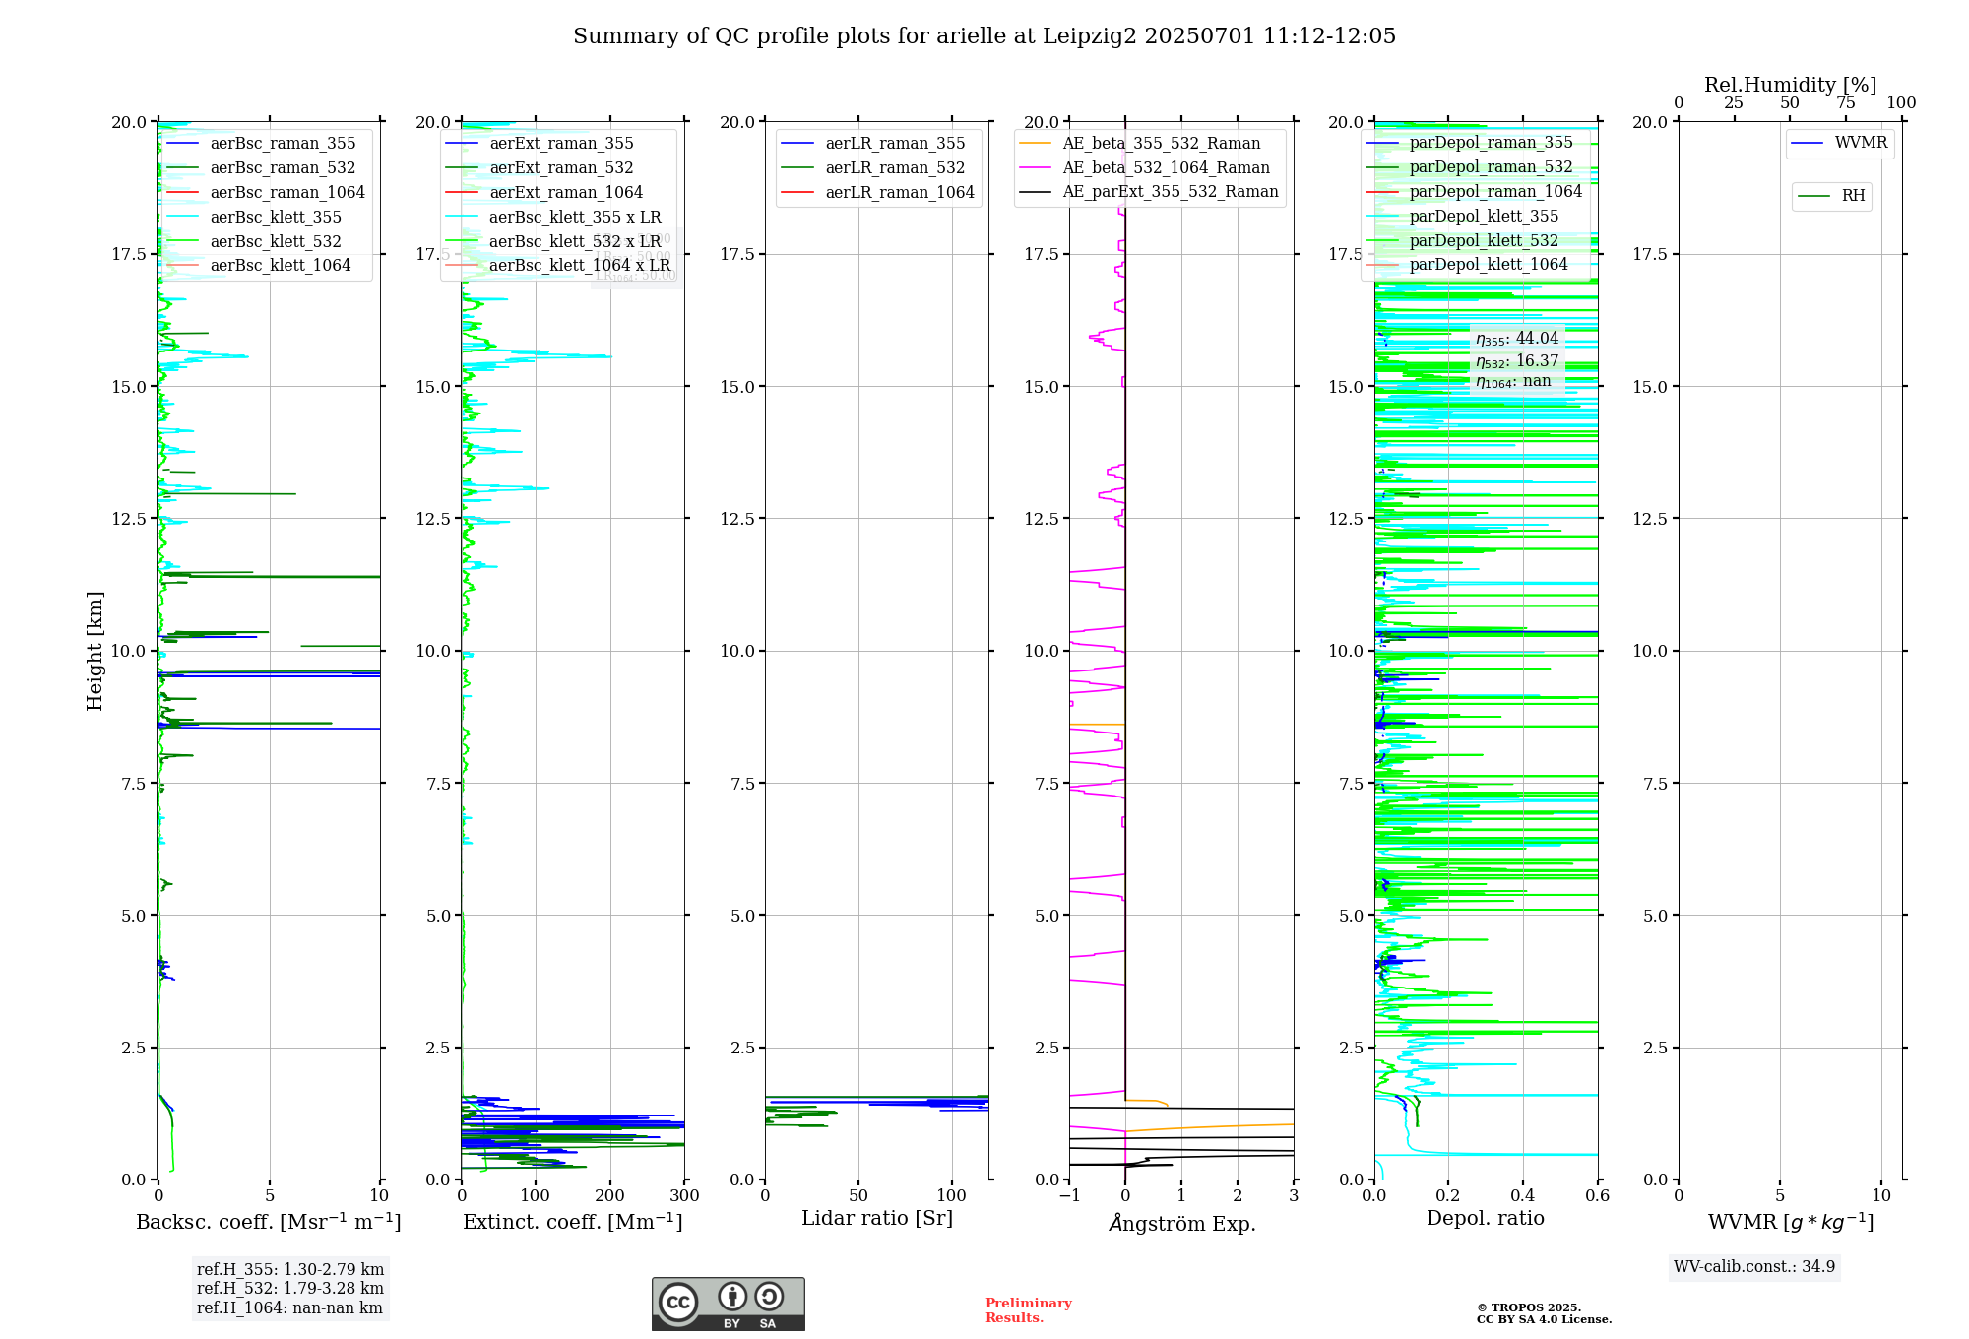Click the RH legend entry

click(1831, 196)
